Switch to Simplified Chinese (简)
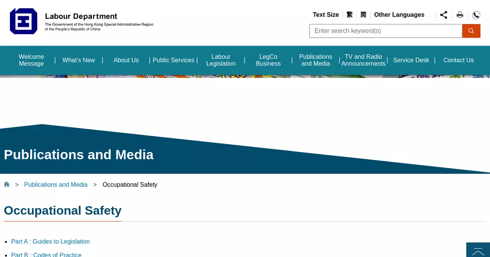This screenshot has height=257, width=490. [363, 15]
